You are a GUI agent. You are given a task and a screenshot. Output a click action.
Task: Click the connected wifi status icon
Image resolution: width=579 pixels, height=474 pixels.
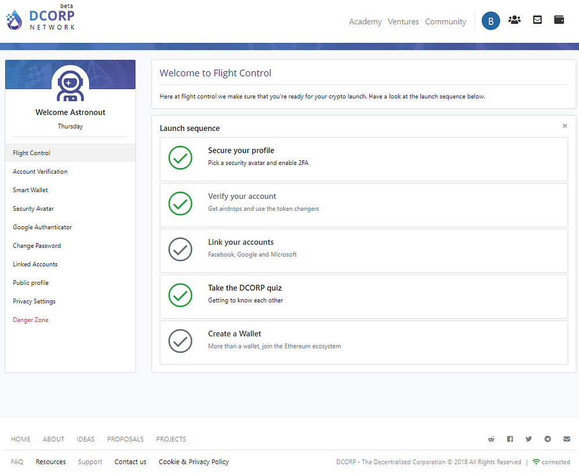coord(536,462)
